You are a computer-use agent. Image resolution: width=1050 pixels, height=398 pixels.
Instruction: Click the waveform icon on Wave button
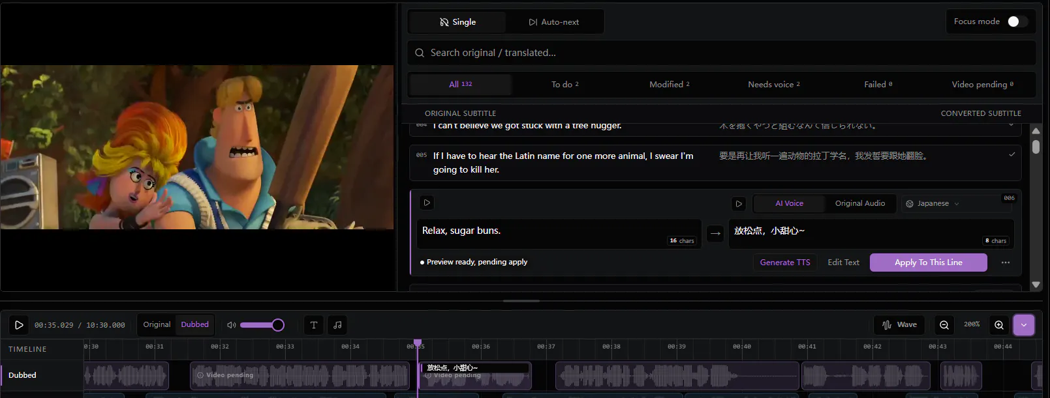tap(887, 325)
